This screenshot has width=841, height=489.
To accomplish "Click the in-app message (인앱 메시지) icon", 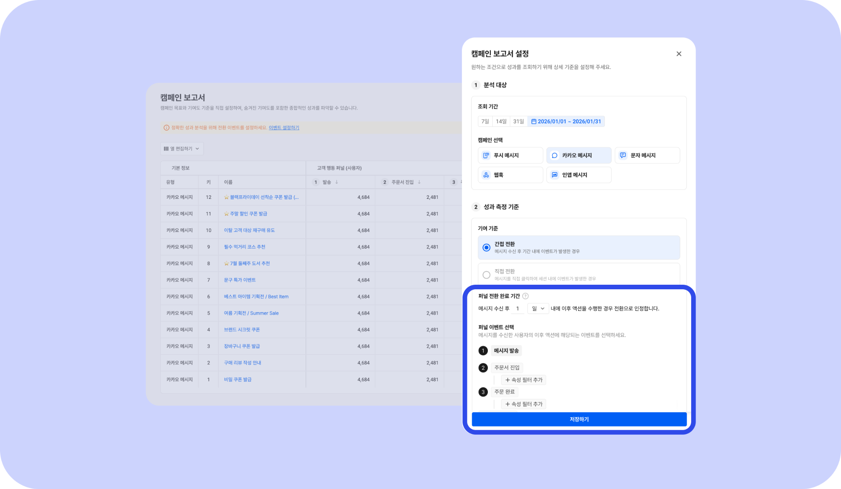I will click(555, 175).
